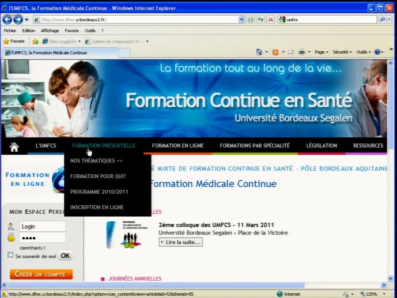397x298 pixels.
Task: Expand the address bar history dropdown
Action: click(x=241, y=20)
